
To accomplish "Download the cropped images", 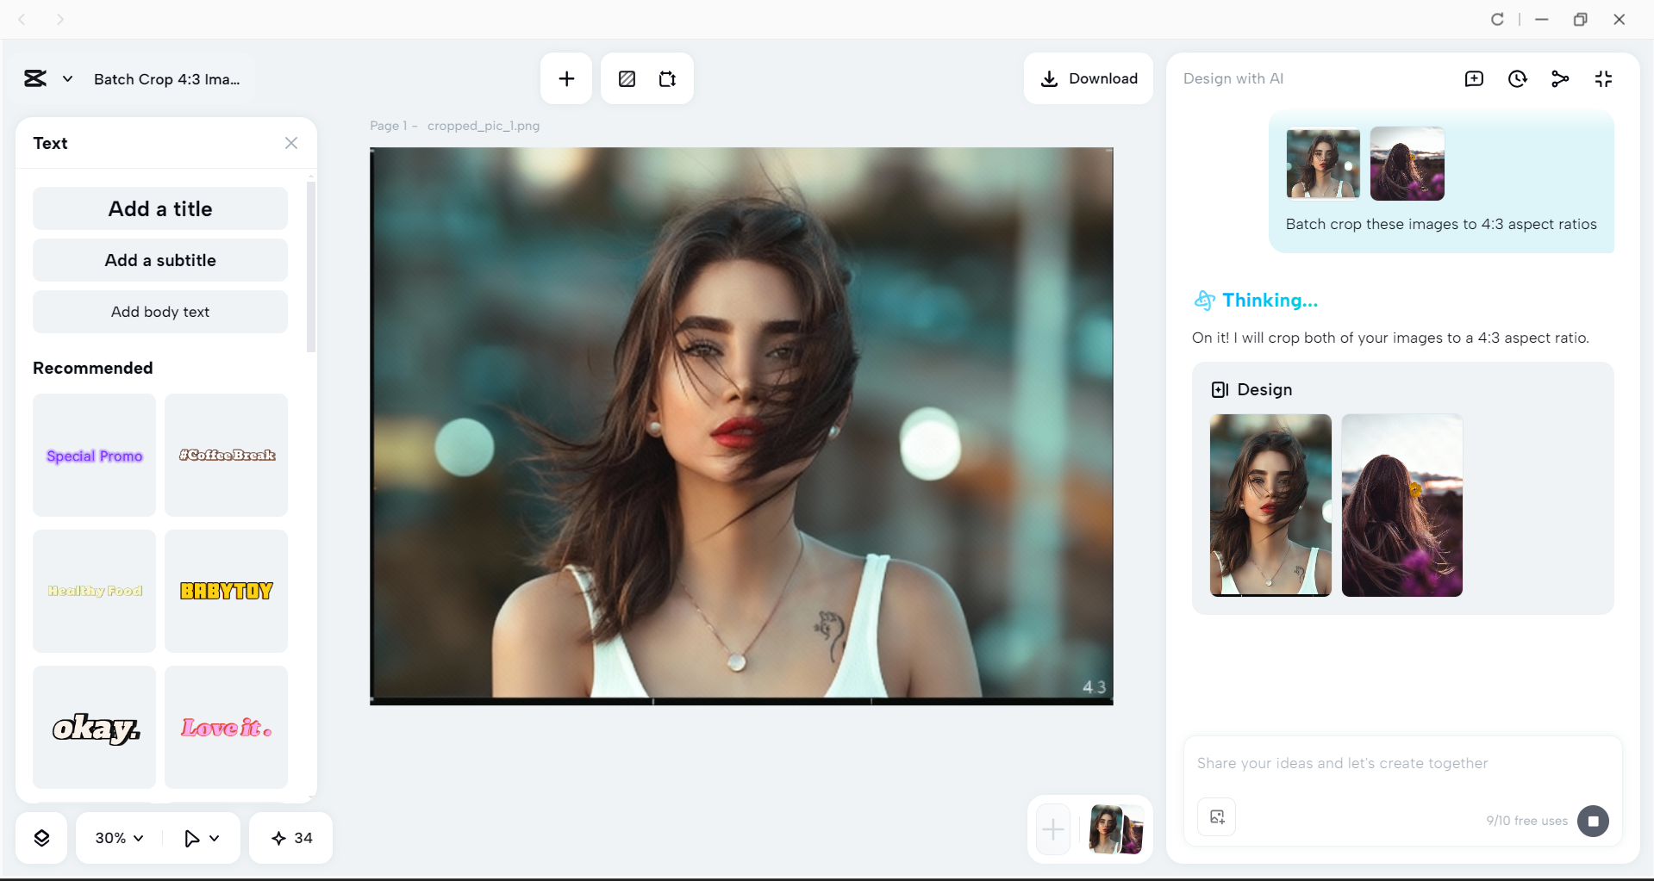I will (x=1088, y=78).
